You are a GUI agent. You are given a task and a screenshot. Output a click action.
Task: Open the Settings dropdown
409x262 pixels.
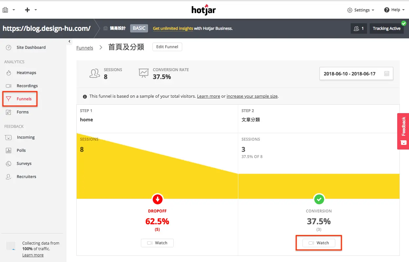(x=360, y=10)
